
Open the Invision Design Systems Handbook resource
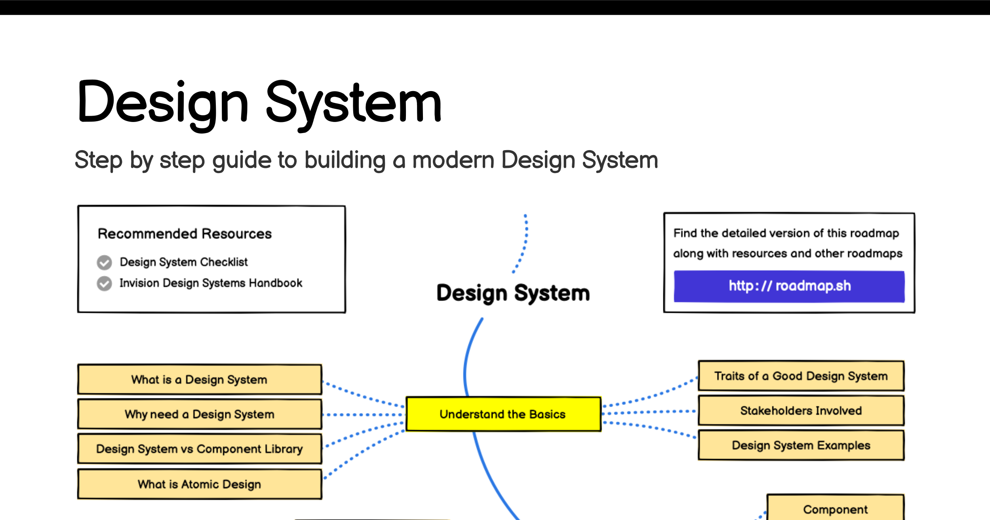coord(211,283)
